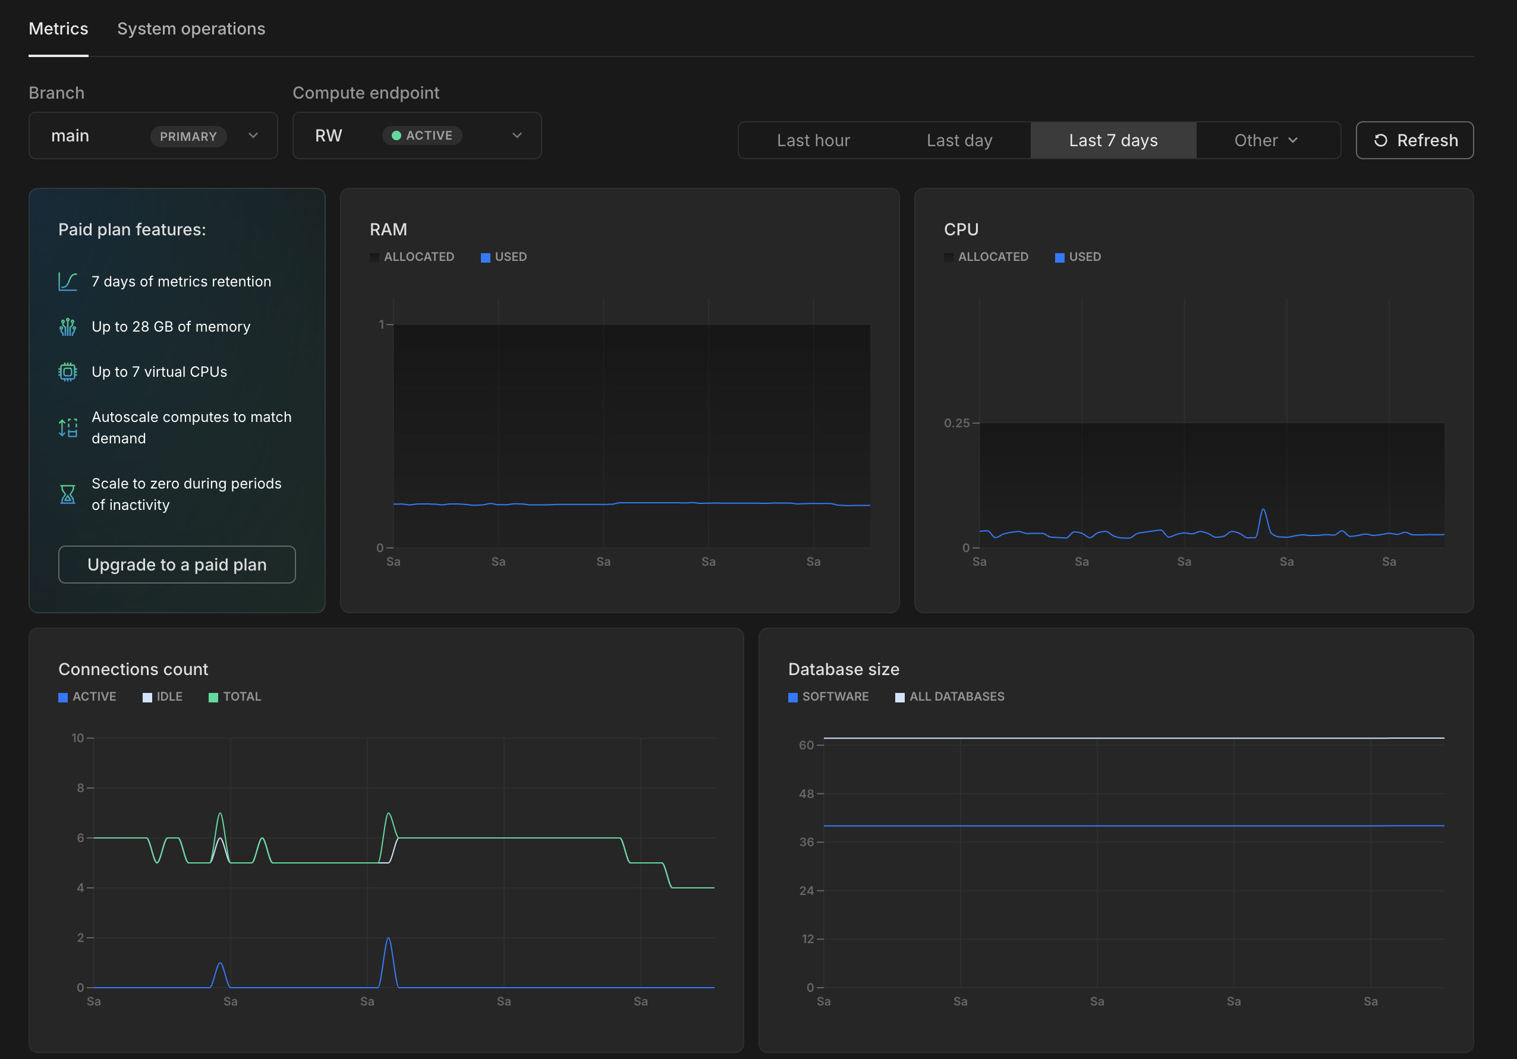Image resolution: width=1517 pixels, height=1059 pixels.
Task: Select the Last hour time range
Action: [813, 140]
